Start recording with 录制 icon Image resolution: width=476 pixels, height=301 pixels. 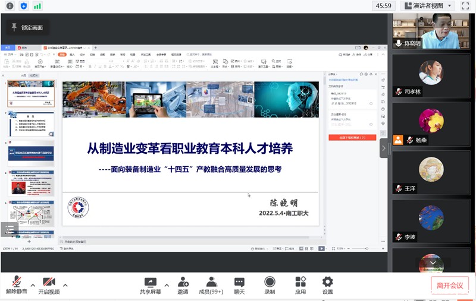click(270, 281)
